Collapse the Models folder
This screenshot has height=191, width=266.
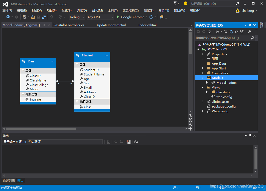203,78
